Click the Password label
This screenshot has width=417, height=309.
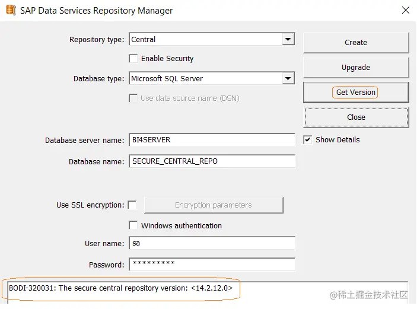[x=106, y=265]
